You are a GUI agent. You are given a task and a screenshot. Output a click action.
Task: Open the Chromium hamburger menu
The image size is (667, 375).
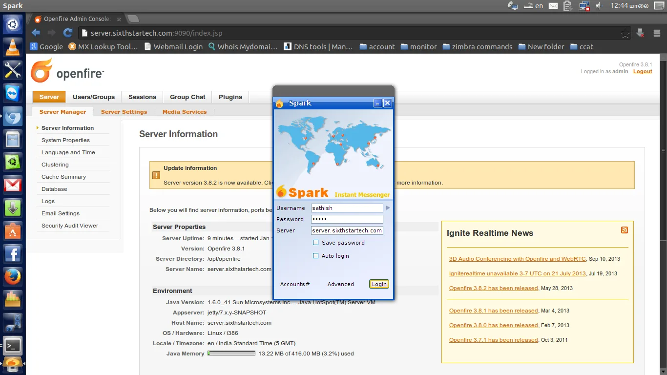click(656, 33)
